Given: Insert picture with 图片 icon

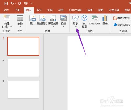Looking at the screenshot, I should pos(32,18).
